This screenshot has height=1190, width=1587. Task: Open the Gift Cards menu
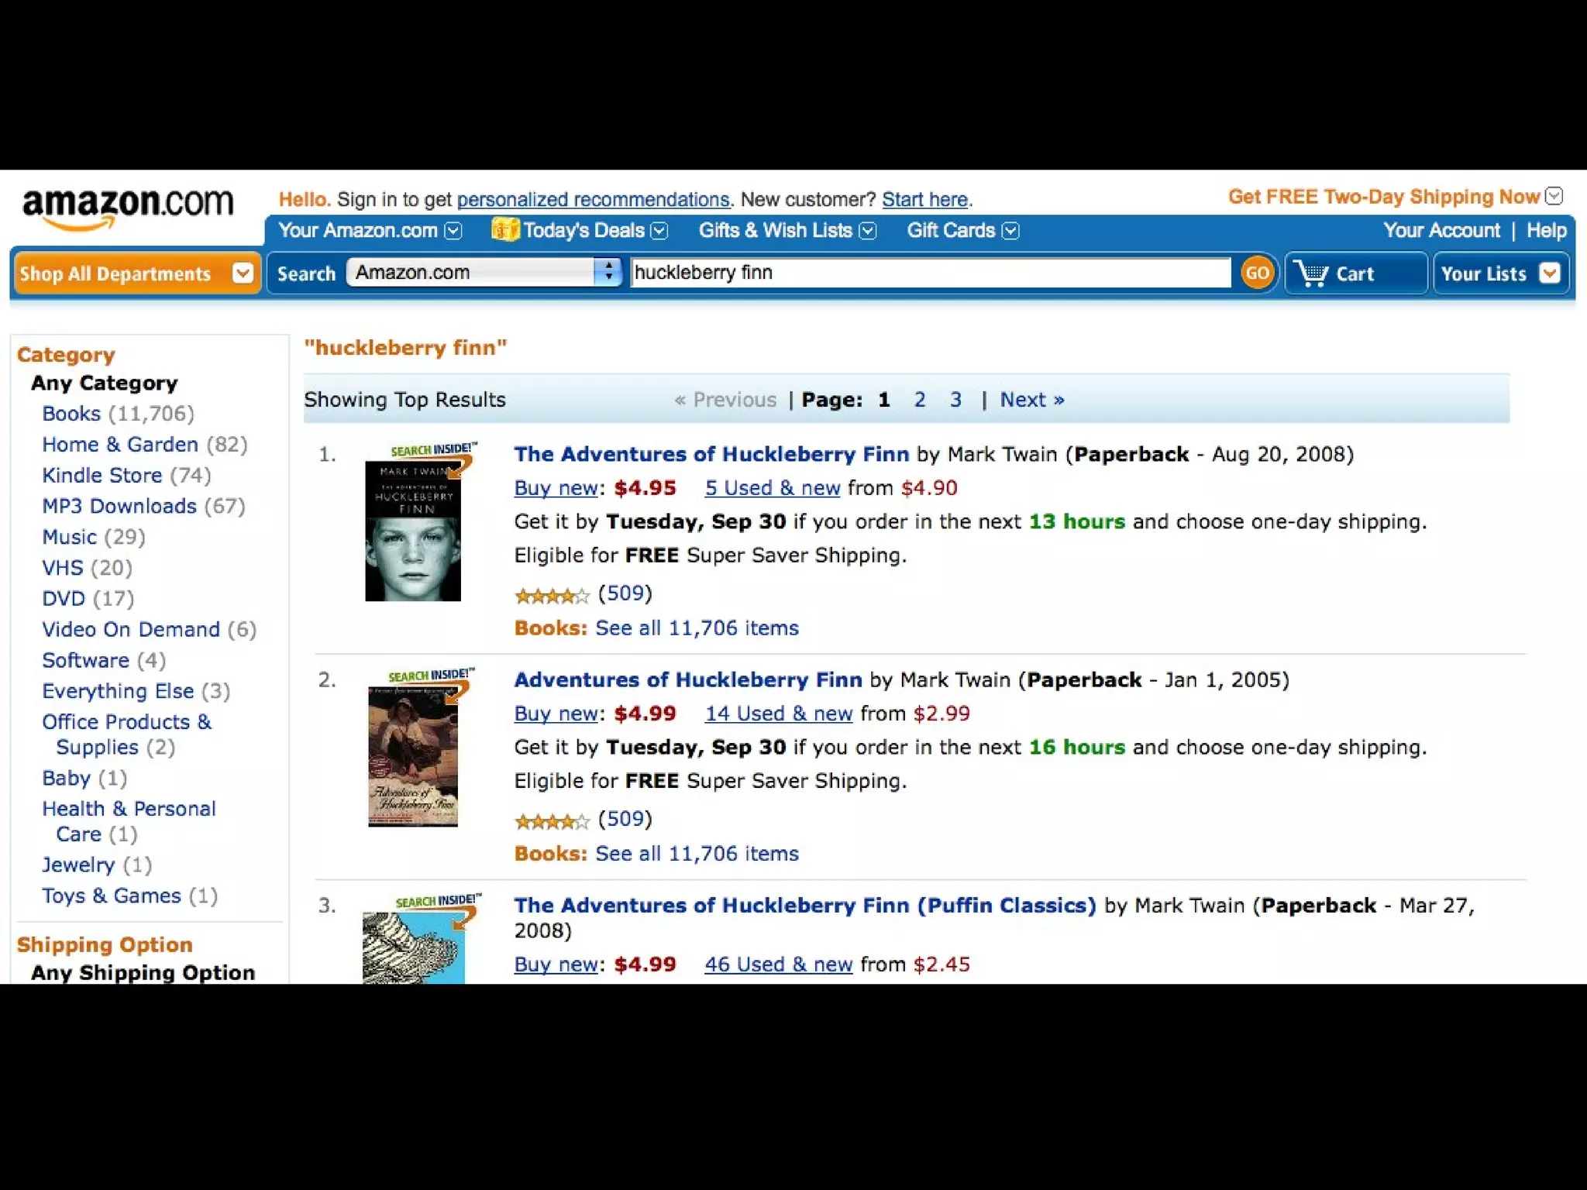coord(962,230)
